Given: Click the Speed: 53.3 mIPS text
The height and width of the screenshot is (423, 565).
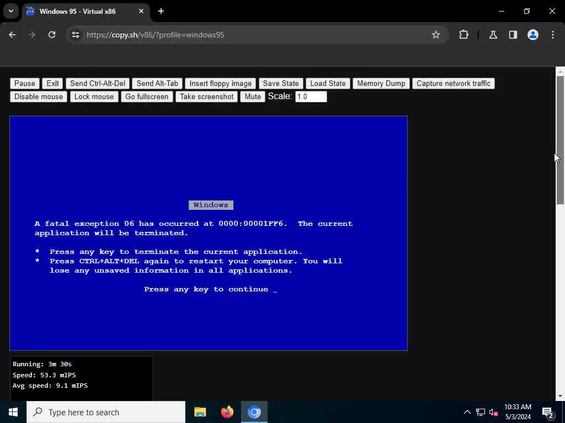Looking at the screenshot, I should (44, 375).
